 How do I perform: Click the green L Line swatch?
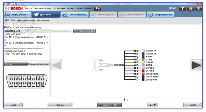(x=143, y=59)
